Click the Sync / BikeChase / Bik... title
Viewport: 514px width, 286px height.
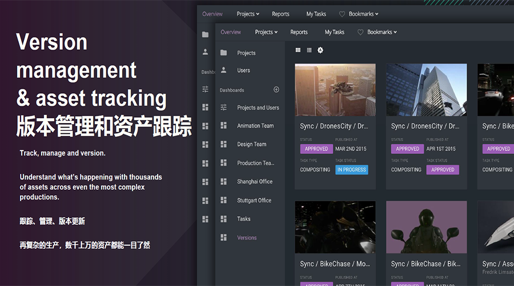[x=425, y=264]
